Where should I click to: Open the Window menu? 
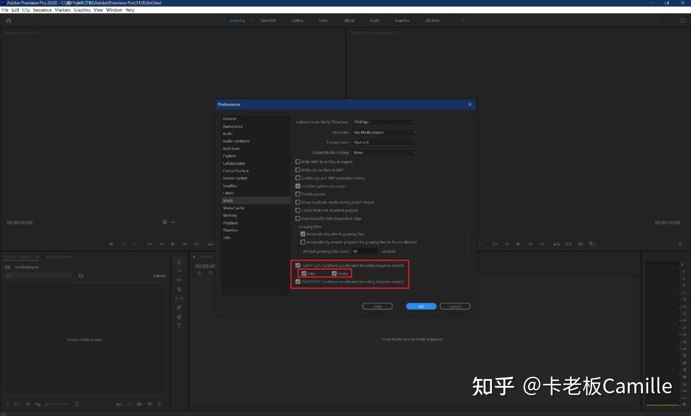point(114,10)
